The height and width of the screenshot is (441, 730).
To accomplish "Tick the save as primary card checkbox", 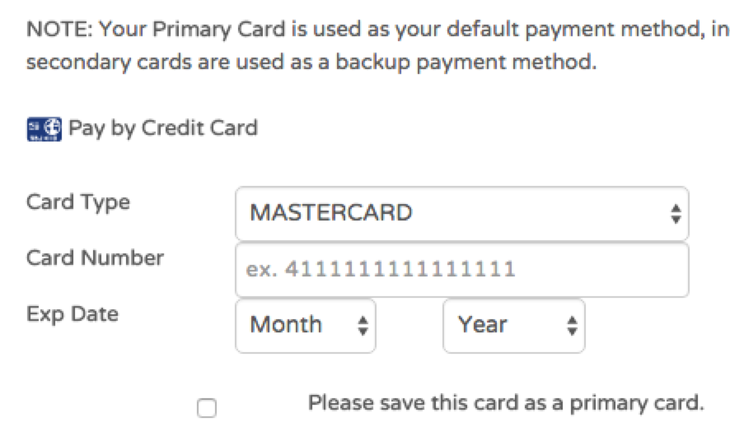I will pyautogui.click(x=207, y=408).
